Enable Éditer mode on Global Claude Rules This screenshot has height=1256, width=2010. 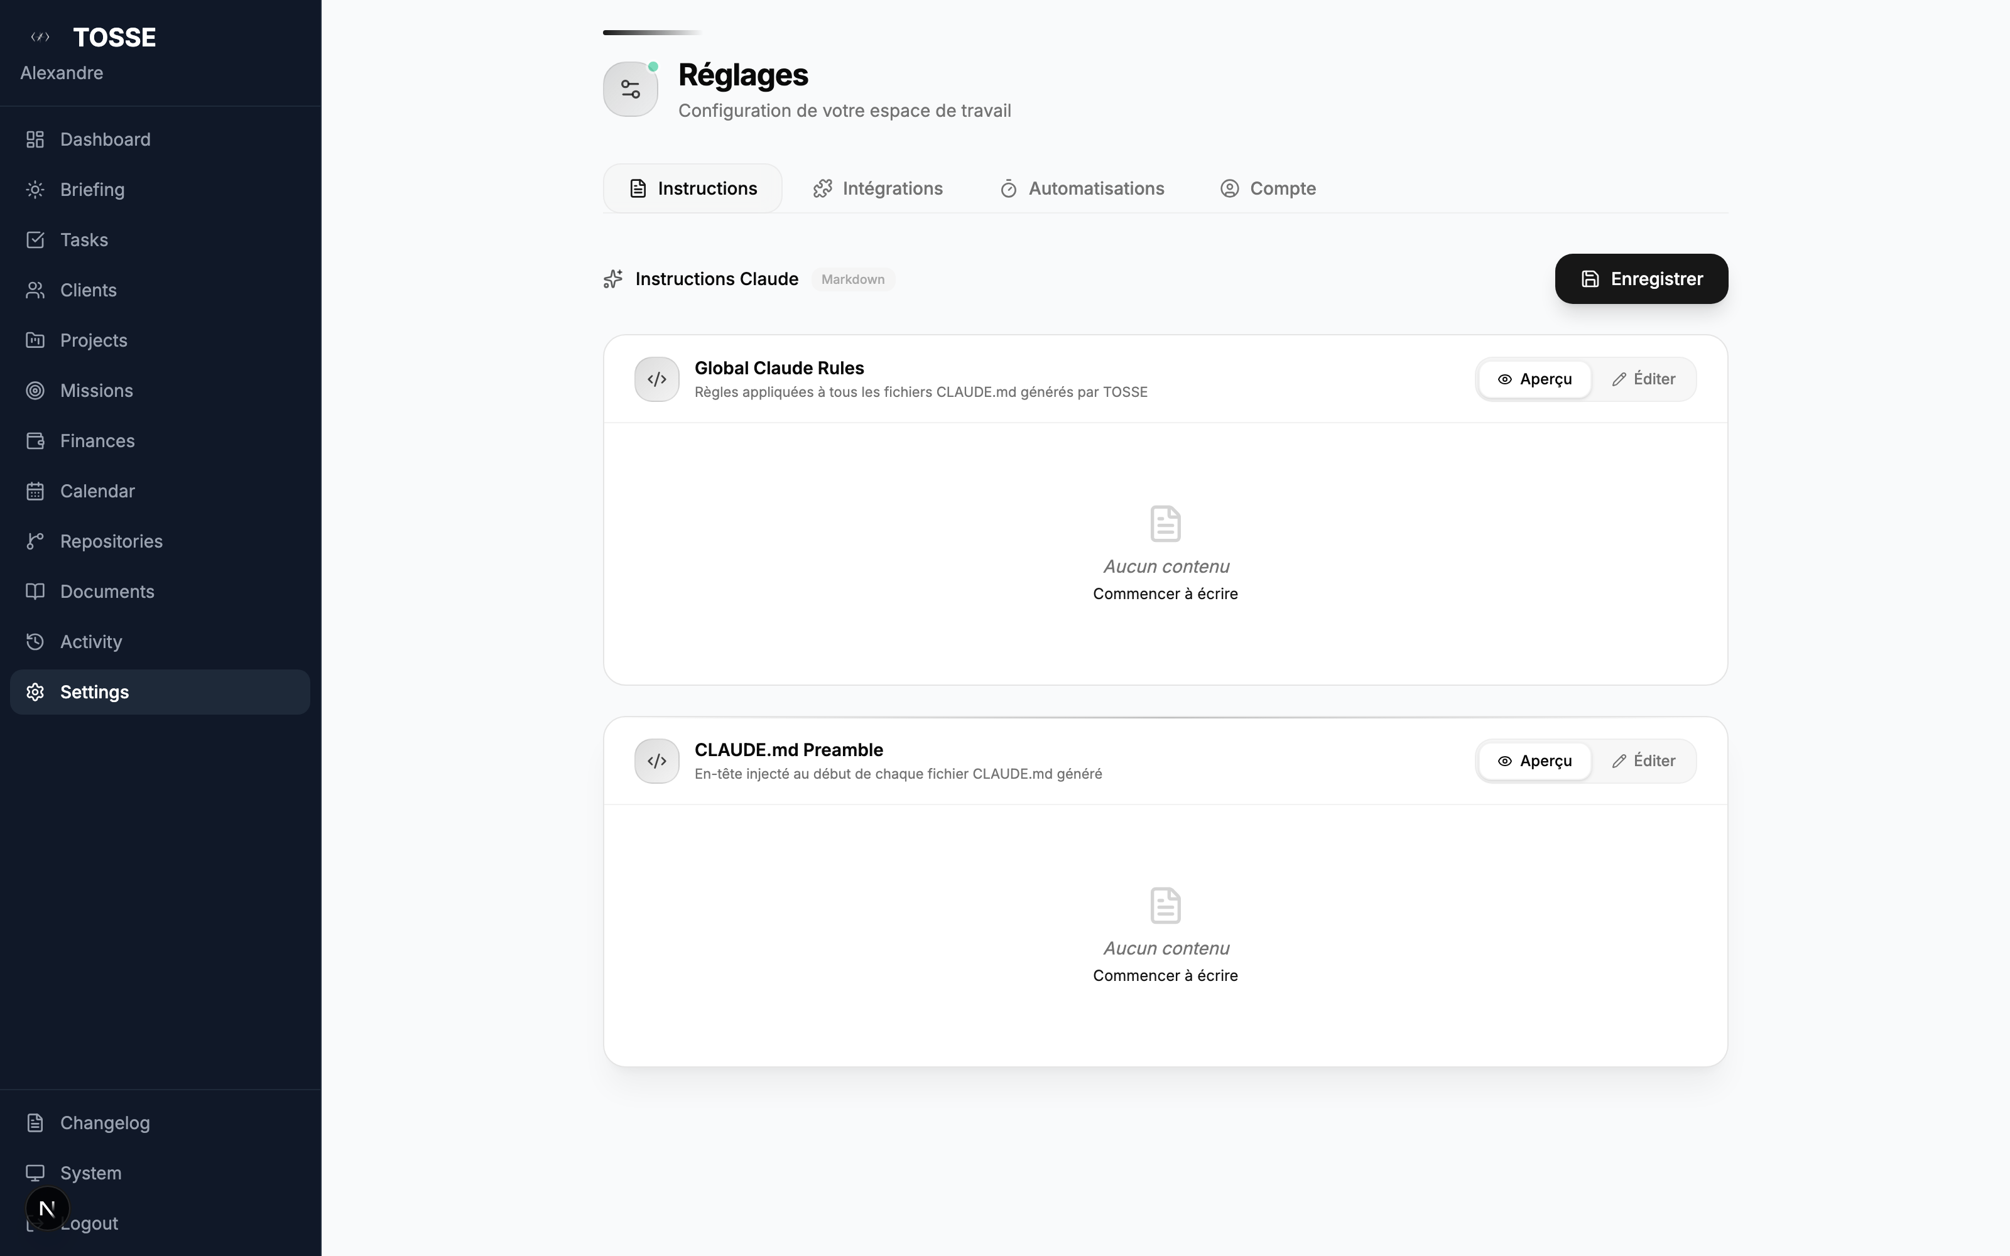pyautogui.click(x=1644, y=379)
